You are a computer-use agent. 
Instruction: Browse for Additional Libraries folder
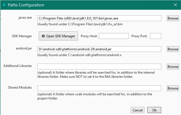click(x=173, y=67)
